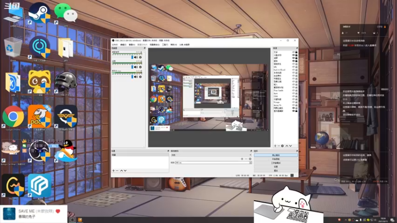Click the transition duration input field
The height and width of the screenshot is (223, 397).
pos(212,163)
